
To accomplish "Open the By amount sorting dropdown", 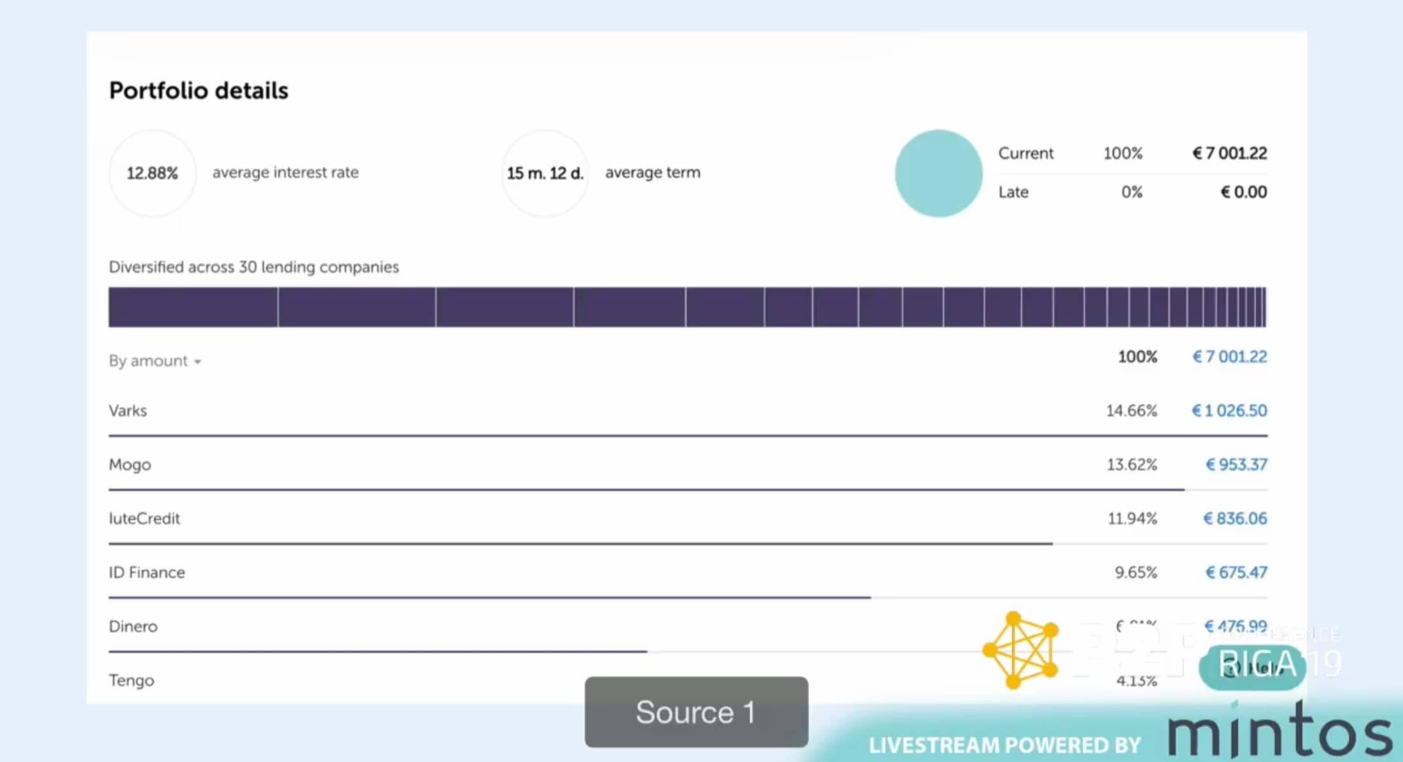I will tap(155, 361).
